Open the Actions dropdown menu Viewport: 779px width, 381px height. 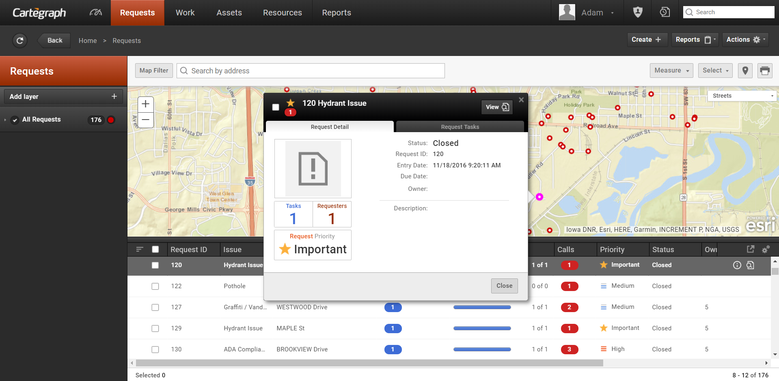(x=745, y=40)
